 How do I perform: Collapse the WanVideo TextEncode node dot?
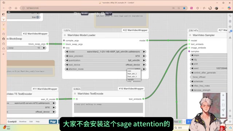click(75, 94)
